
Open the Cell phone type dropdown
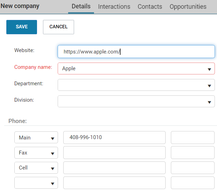click(x=36, y=168)
